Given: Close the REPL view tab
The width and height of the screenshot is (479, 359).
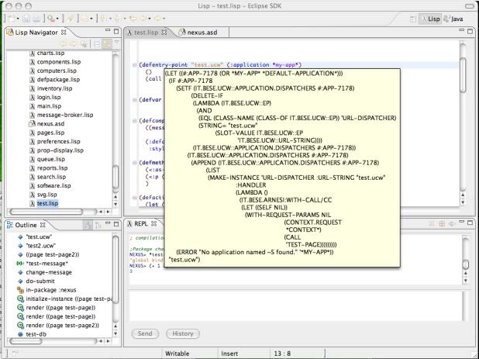Looking at the screenshot, I should (x=154, y=223).
